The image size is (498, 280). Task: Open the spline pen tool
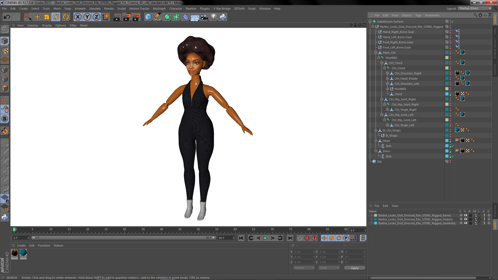coord(157,17)
